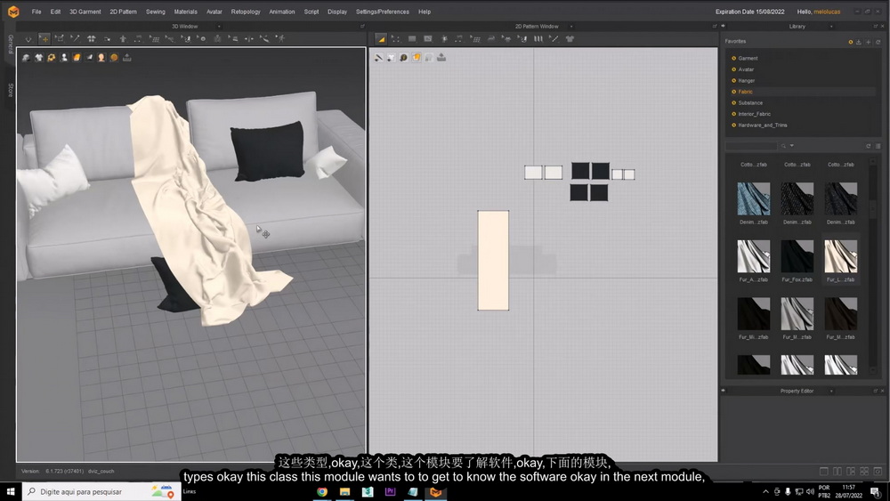
Task: Select the blue Denim fabric thumbnail
Action: point(754,198)
